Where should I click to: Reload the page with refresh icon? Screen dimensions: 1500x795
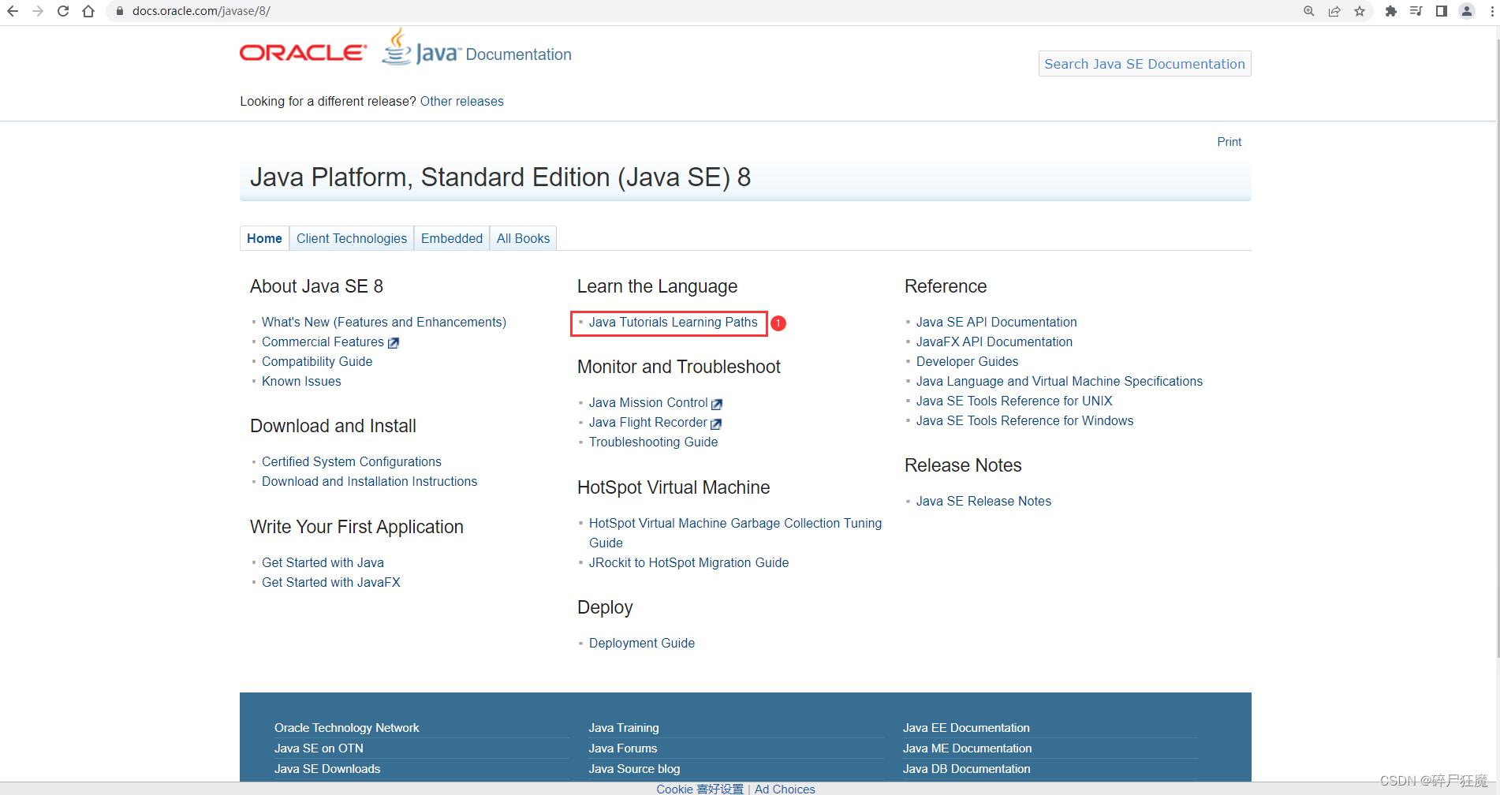(x=63, y=11)
